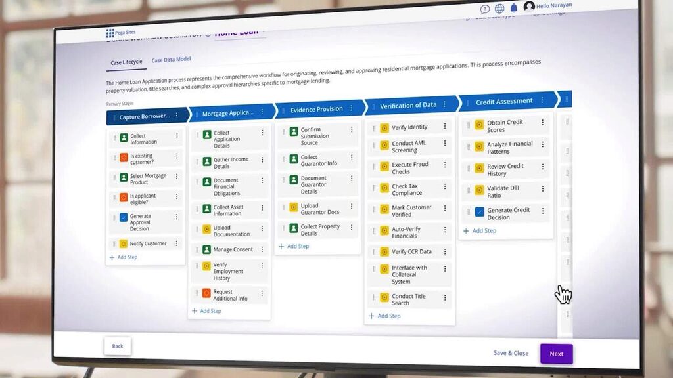Click the Gather Income Details icon

point(207,161)
